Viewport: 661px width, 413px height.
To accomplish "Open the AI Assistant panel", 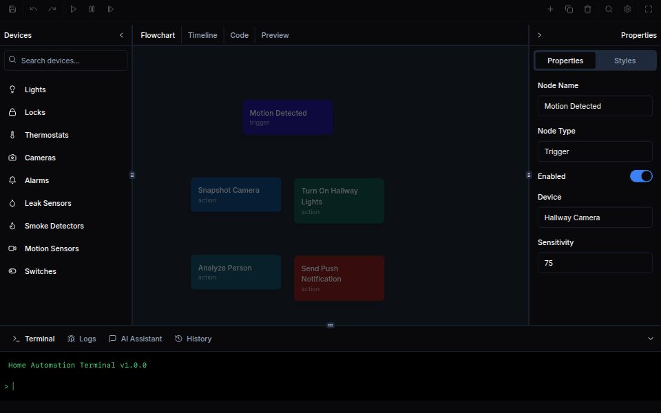I will point(135,339).
